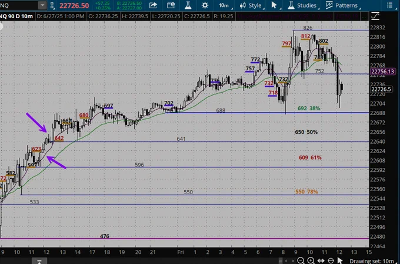This screenshot has width=400, height=264.
Task: Click the '550 78%' retracement label
Action: point(306,191)
